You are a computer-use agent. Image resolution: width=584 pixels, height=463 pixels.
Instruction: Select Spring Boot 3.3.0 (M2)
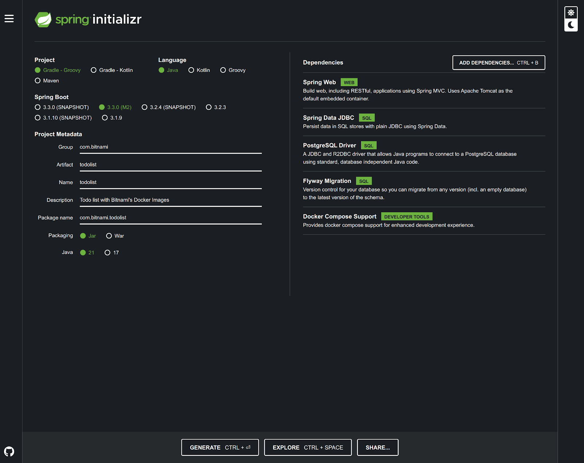click(115, 107)
